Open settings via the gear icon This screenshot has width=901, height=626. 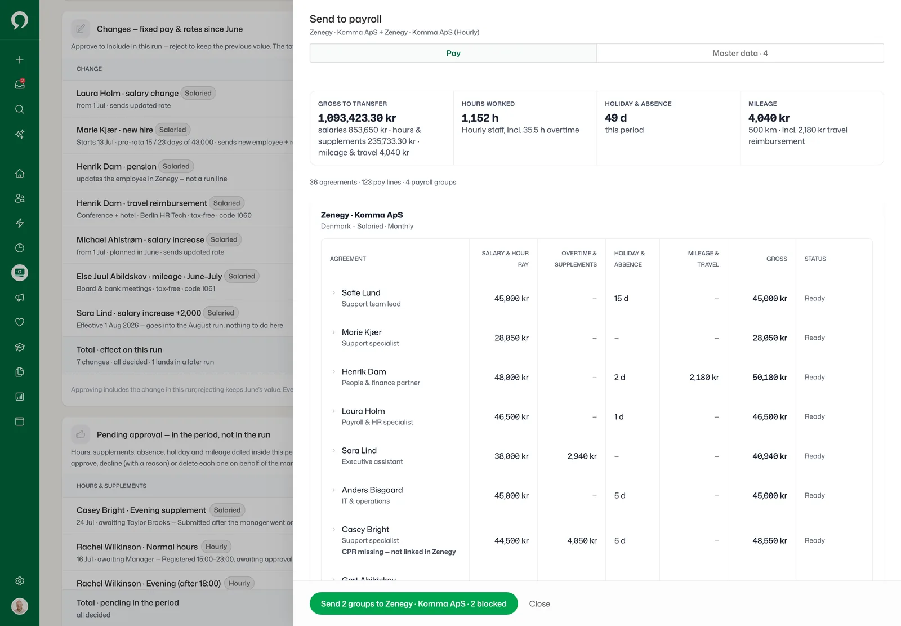[x=20, y=581]
